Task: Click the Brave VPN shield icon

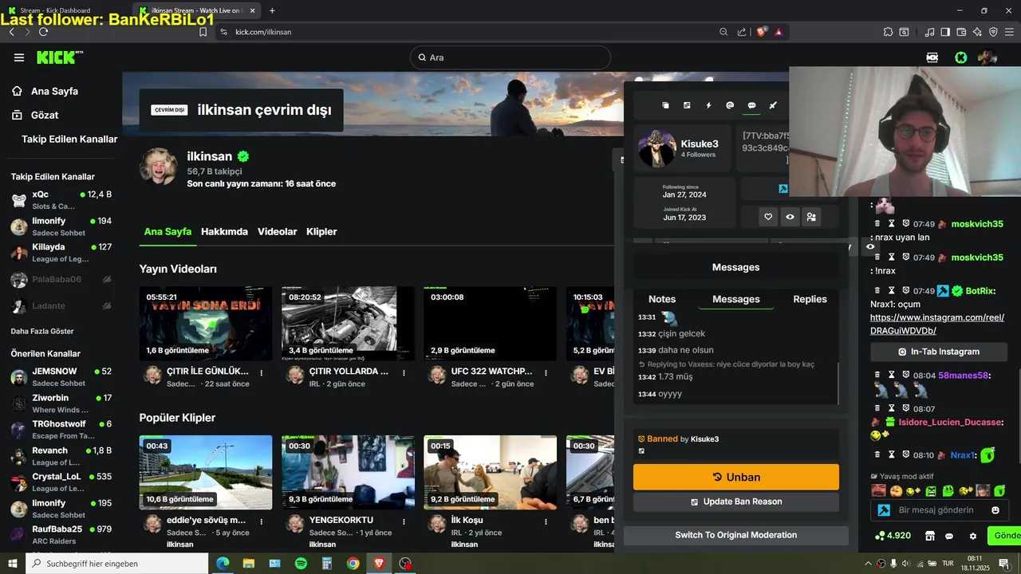Action: pyautogui.click(x=993, y=32)
